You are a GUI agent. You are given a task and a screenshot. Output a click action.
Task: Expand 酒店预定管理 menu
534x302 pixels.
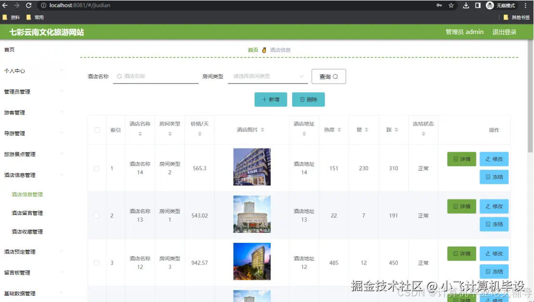(33, 252)
